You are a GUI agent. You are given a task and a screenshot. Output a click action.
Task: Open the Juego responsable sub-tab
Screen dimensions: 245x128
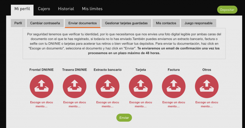pyautogui.click(x=198, y=23)
